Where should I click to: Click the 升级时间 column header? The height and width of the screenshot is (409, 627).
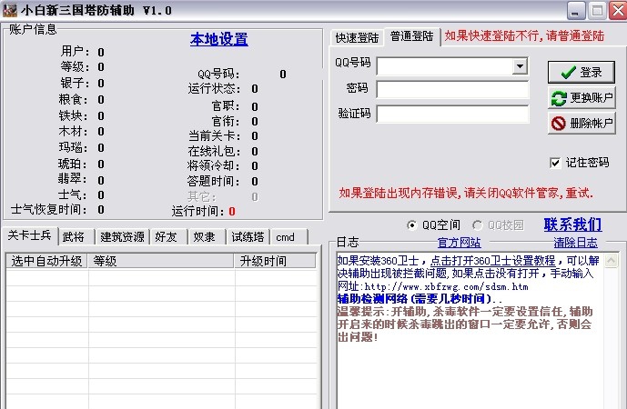pyautogui.click(x=275, y=261)
